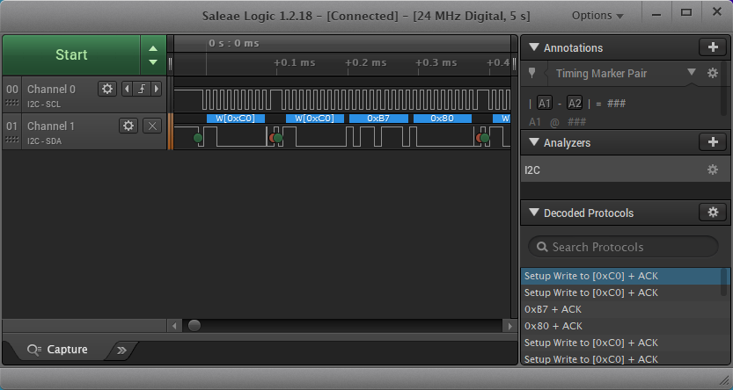Add a new annotation with plus button
Screen dimensions: 733x390
coord(713,47)
